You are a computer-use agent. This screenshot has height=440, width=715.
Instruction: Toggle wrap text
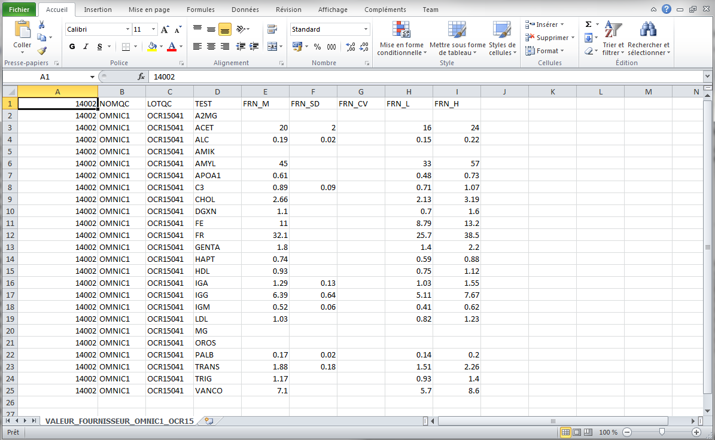(x=272, y=29)
